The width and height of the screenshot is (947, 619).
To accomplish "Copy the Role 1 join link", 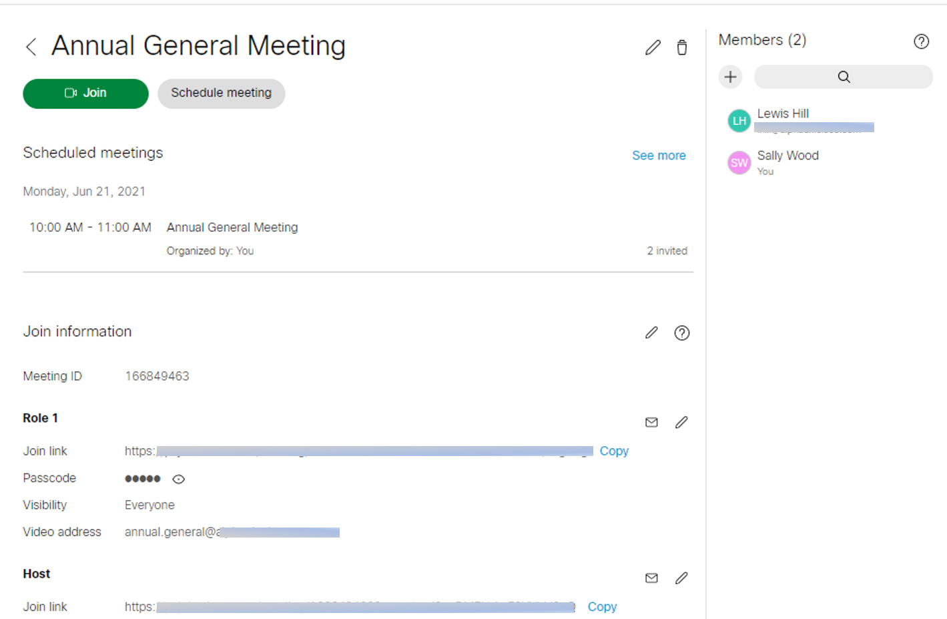I will pyautogui.click(x=613, y=451).
